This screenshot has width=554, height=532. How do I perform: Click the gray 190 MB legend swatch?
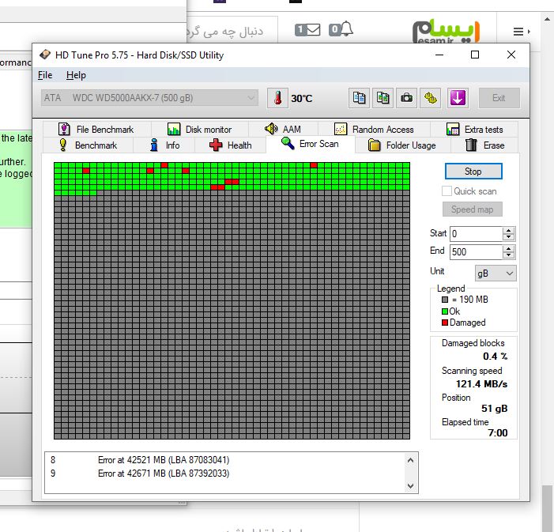pyautogui.click(x=445, y=300)
